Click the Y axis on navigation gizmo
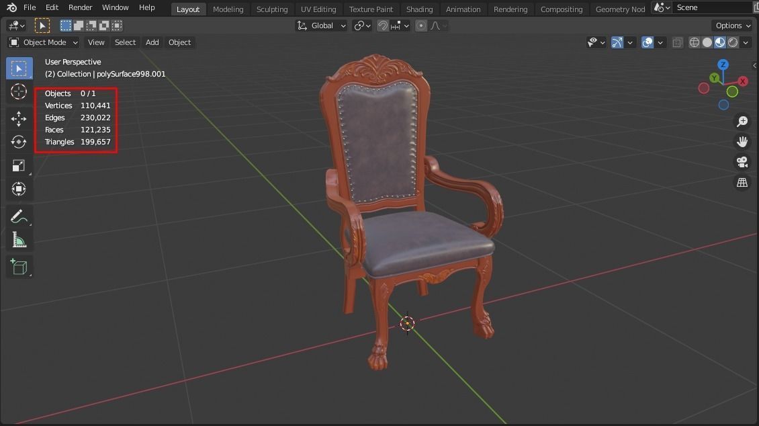Screen dimensions: 759x426 715,77
